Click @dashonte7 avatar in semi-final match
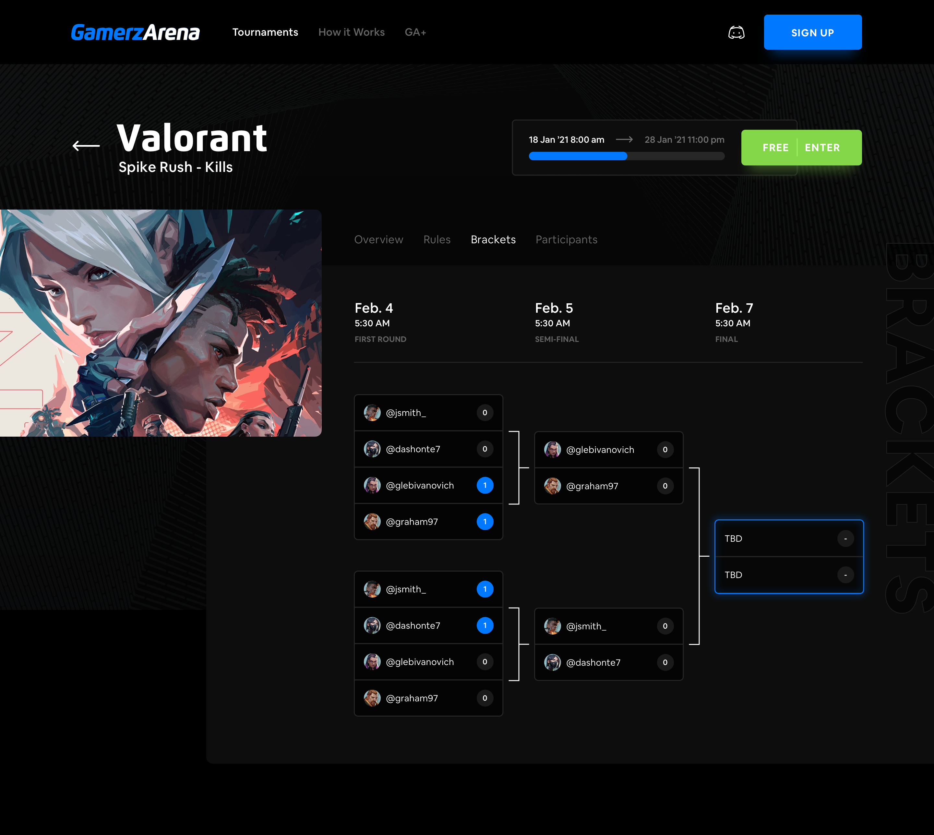This screenshot has height=835, width=934. [x=552, y=662]
